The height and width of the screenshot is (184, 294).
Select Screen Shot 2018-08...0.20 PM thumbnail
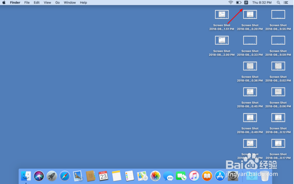(x=250, y=15)
